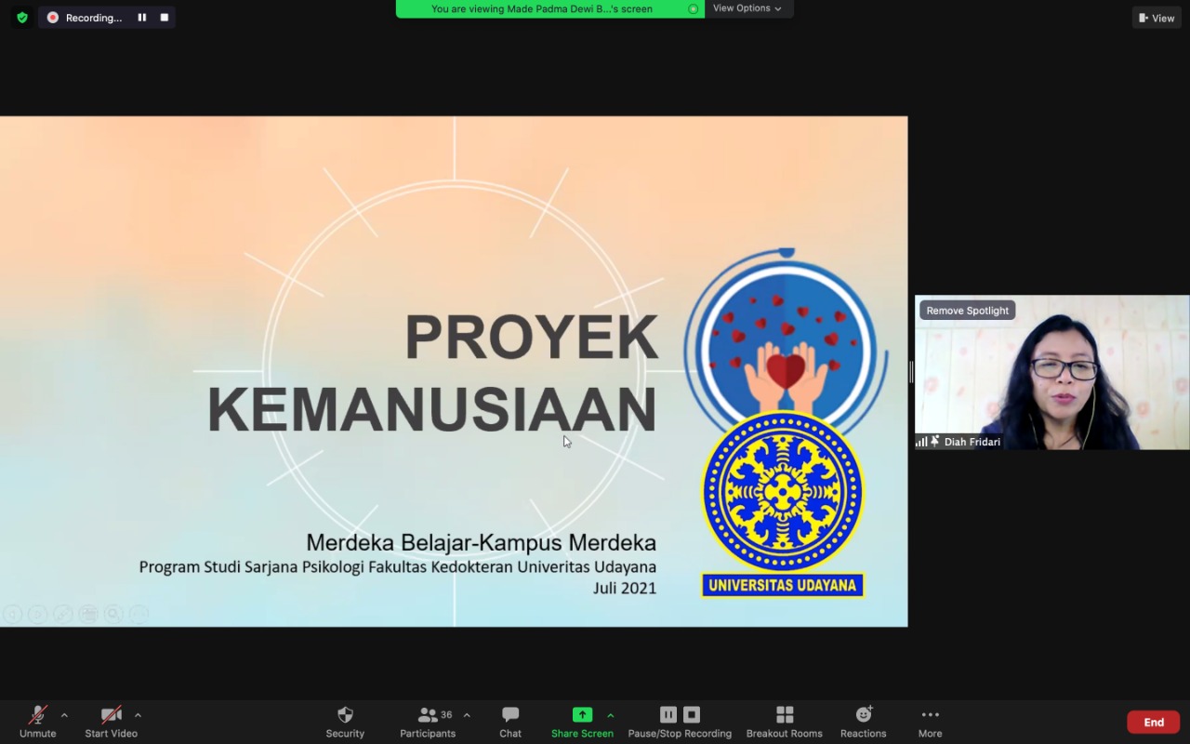The image size is (1190, 744).
Task: Click the 'You are viewing' screen-share banner text
Action: click(x=542, y=8)
